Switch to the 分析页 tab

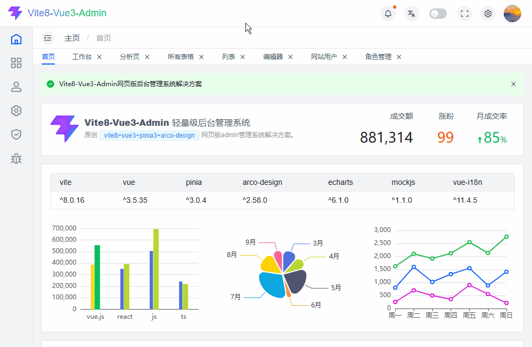(x=130, y=56)
